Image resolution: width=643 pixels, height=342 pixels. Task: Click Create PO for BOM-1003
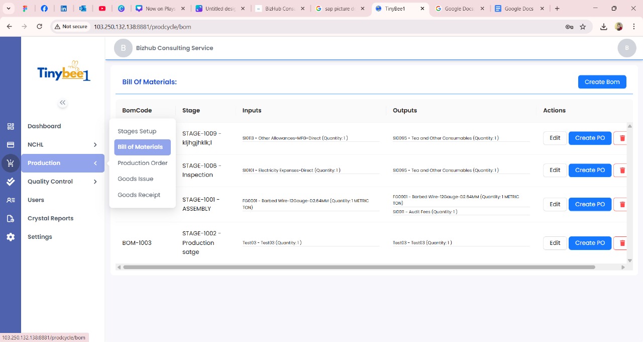[590, 243]
